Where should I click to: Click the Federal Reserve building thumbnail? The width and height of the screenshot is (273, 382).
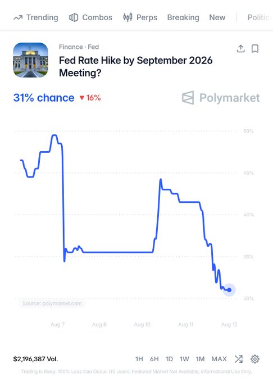coord(30,60)
